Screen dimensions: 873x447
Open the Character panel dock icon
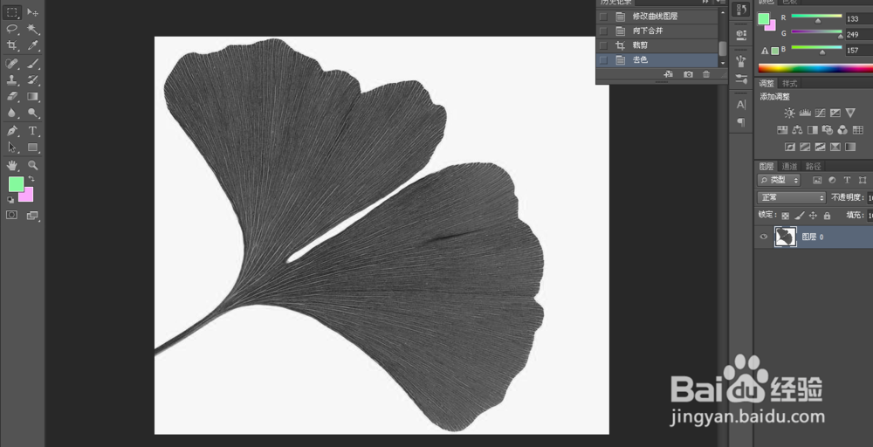(x=741, y=105)
